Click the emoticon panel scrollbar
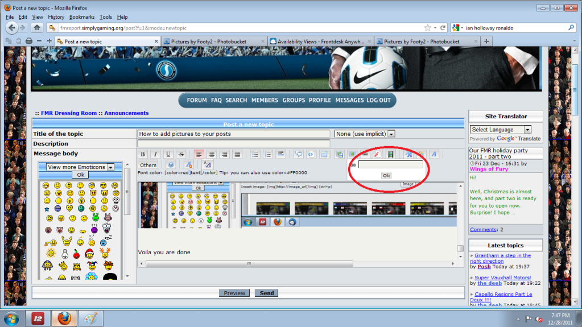582x327 pixels. [x=127, y=191]
